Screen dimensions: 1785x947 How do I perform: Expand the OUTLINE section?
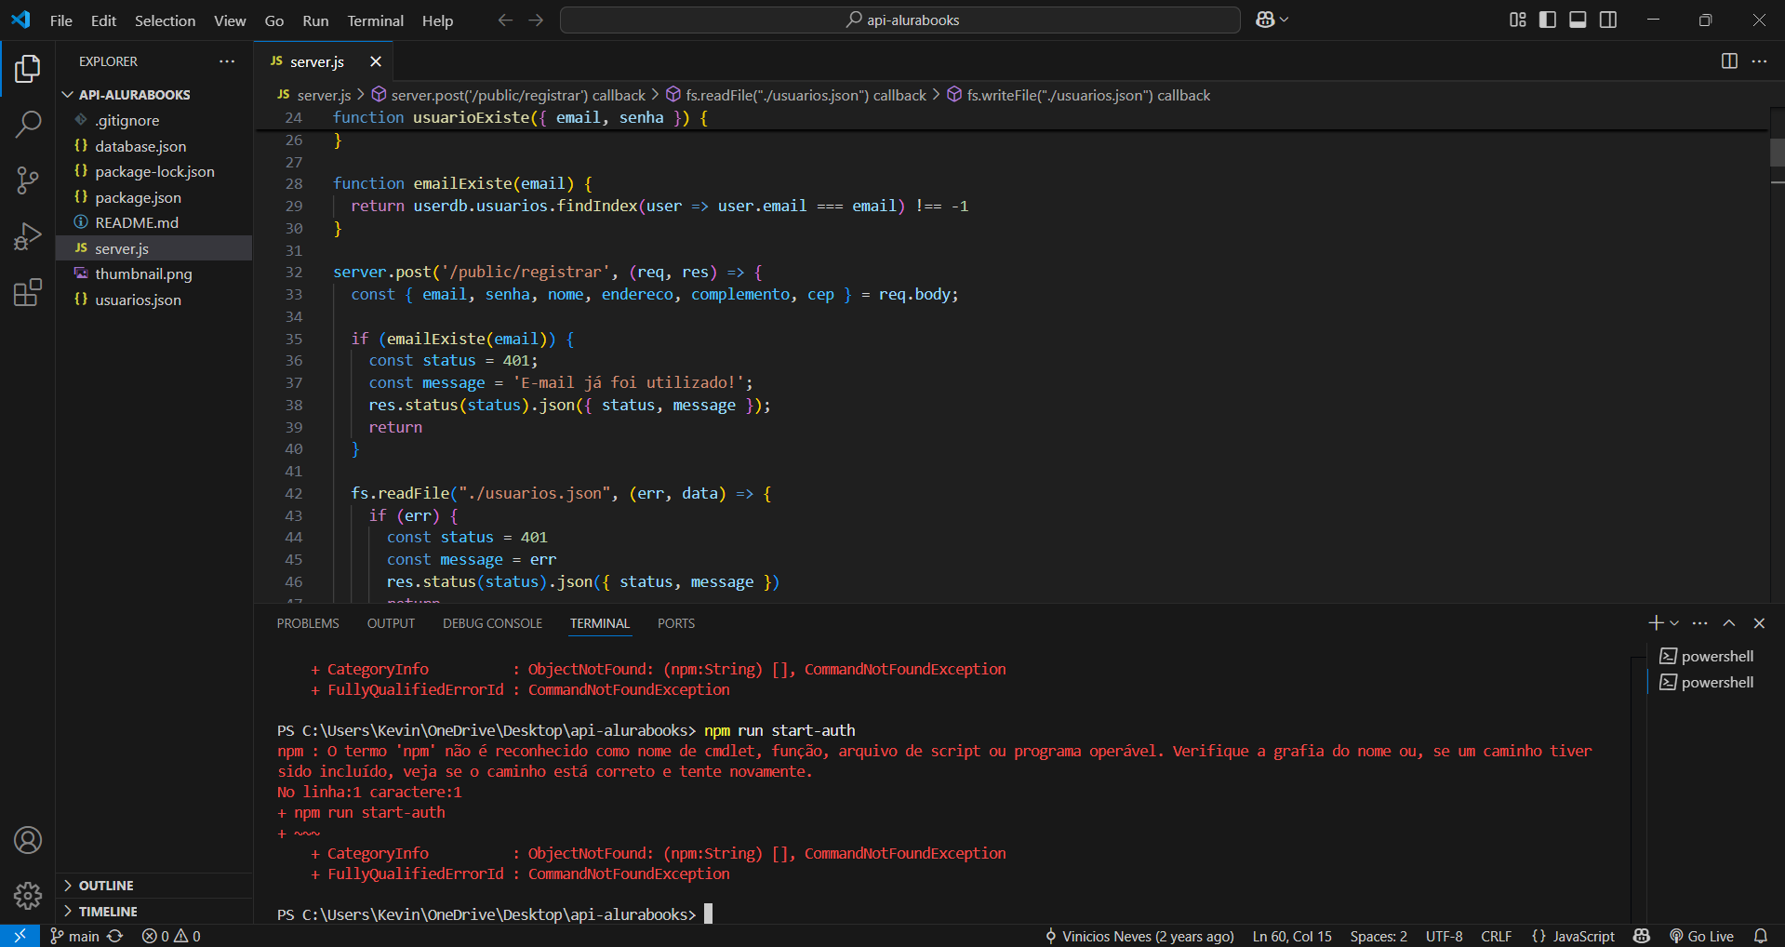point(154,886)
